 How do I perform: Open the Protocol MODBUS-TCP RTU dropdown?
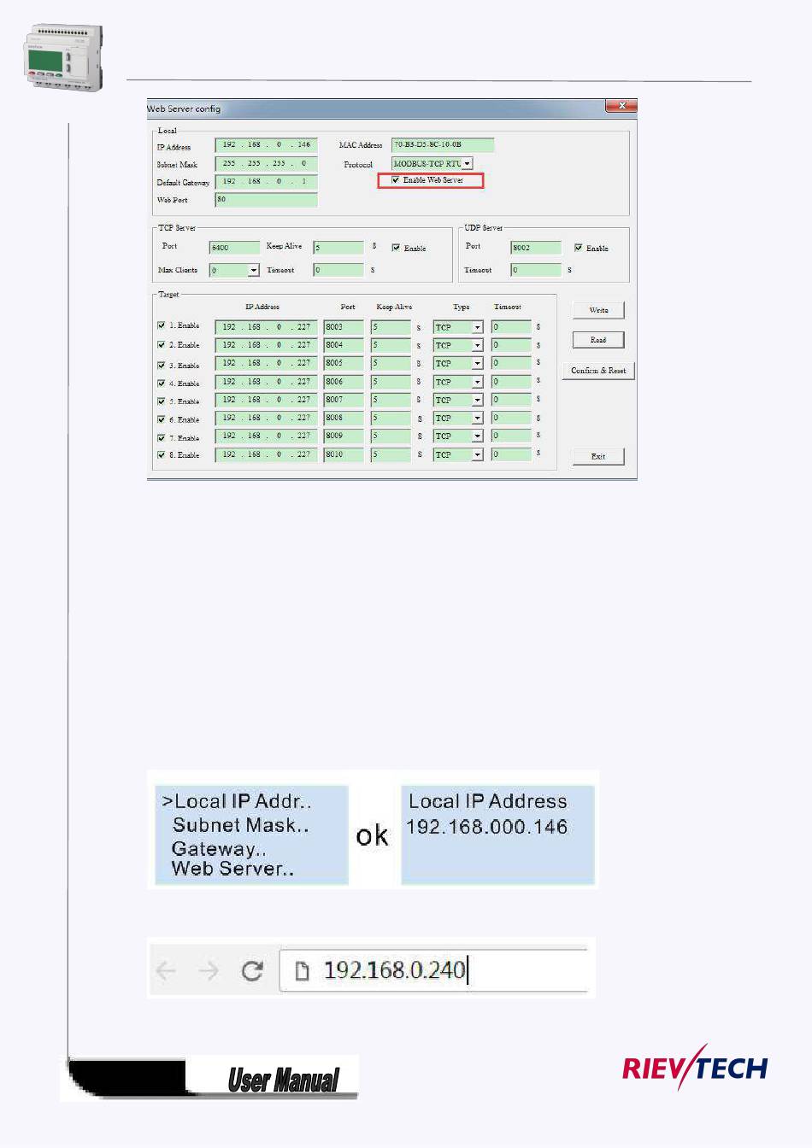(468, 164)
